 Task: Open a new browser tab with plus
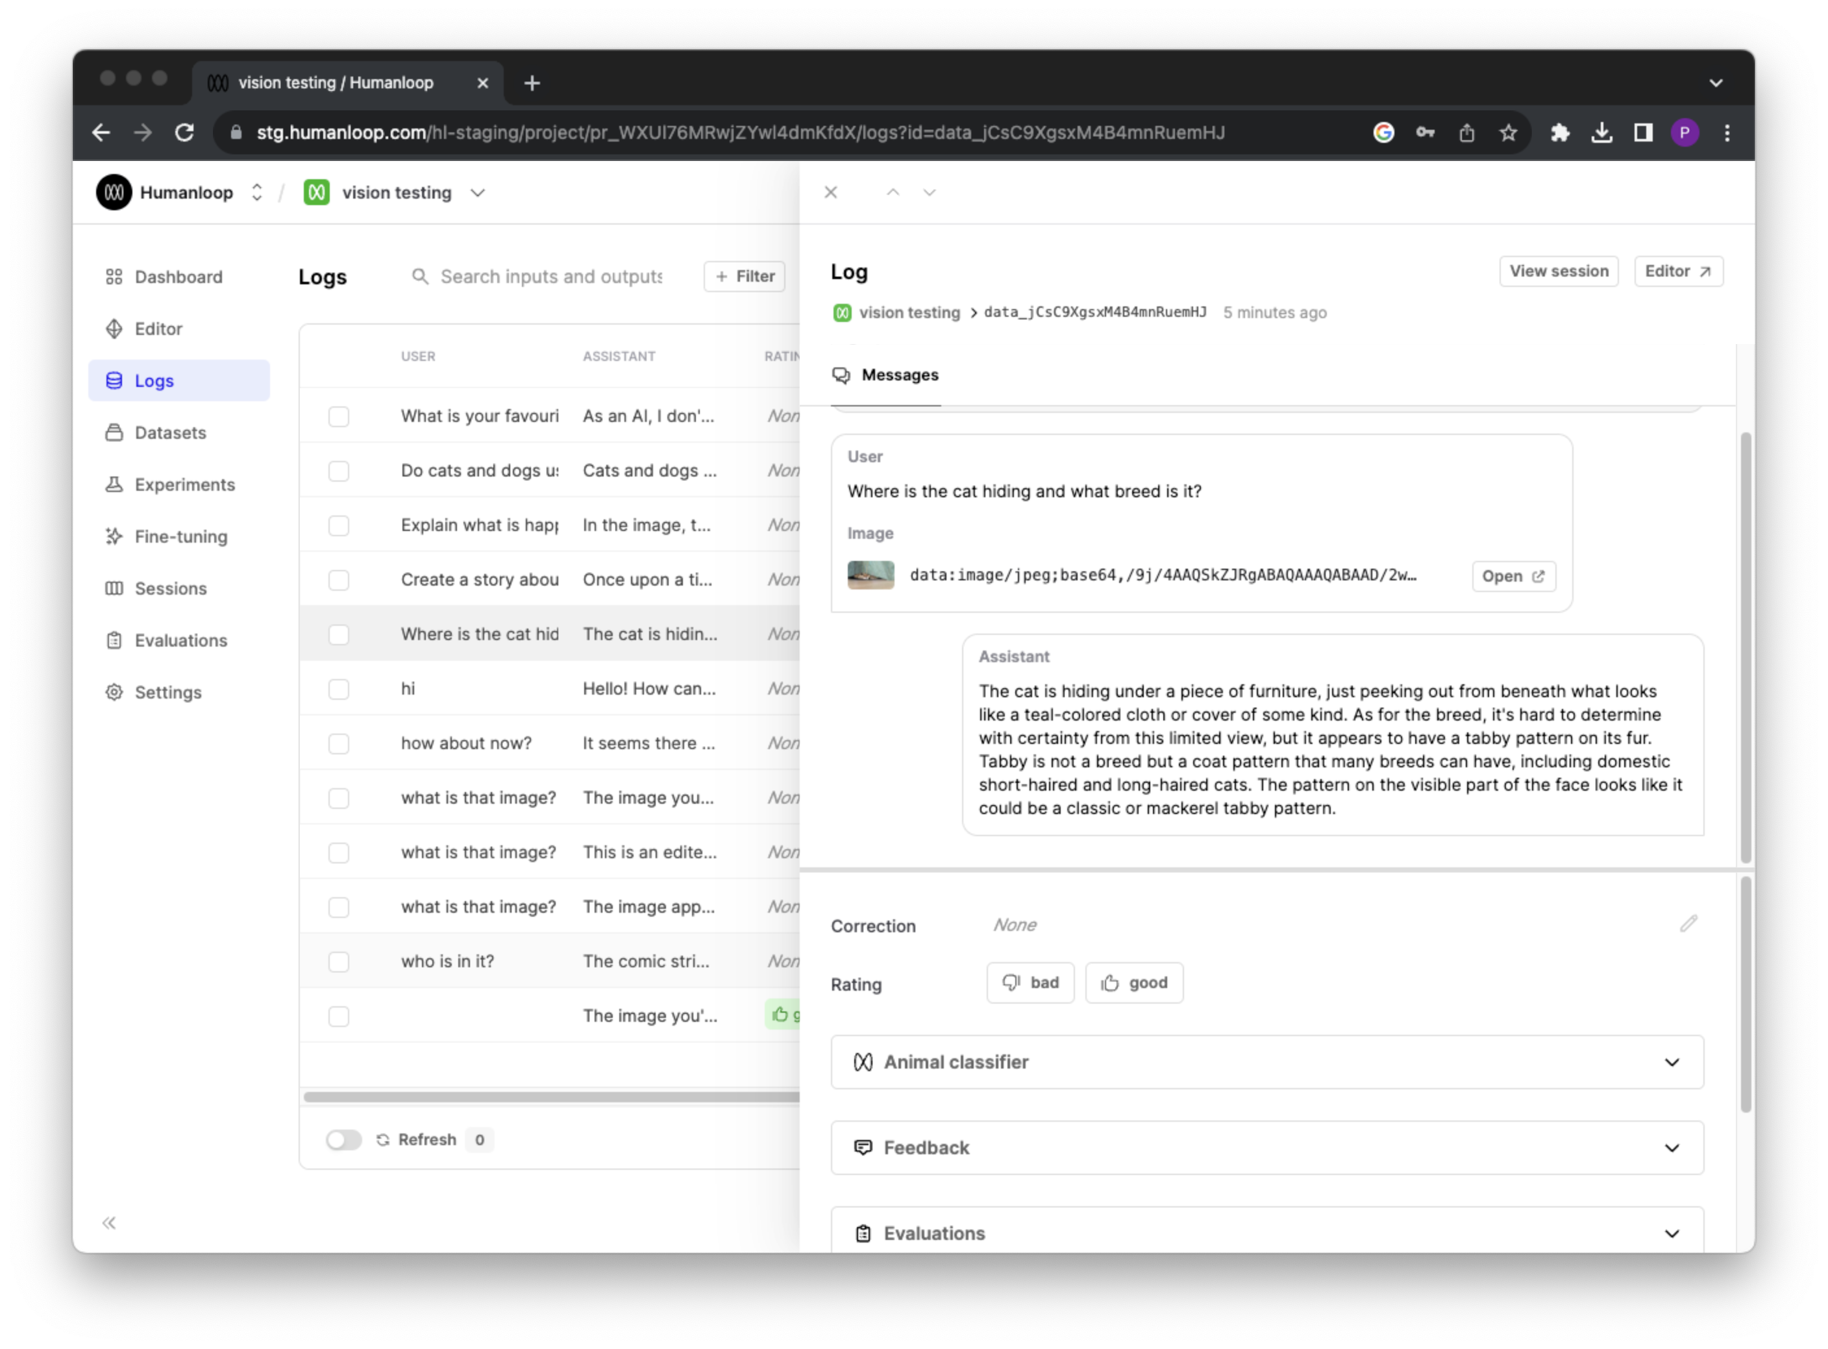pos(532,83)
